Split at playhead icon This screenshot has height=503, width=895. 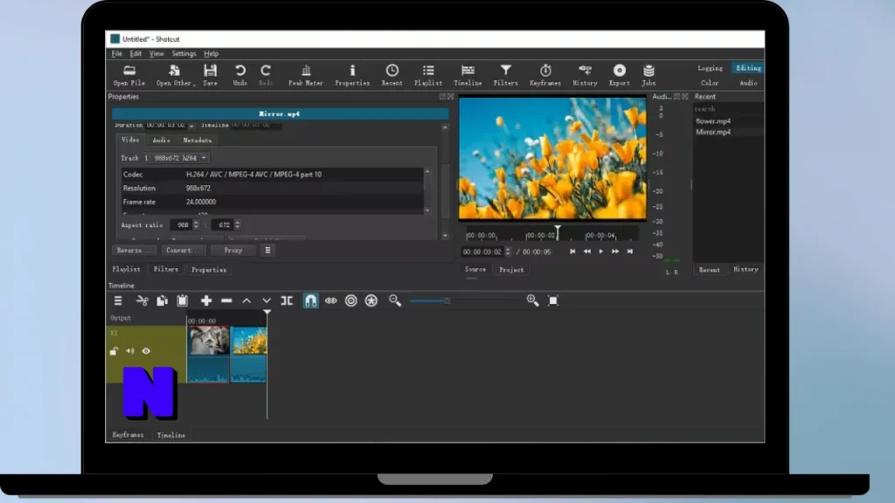tap(287, 300)
